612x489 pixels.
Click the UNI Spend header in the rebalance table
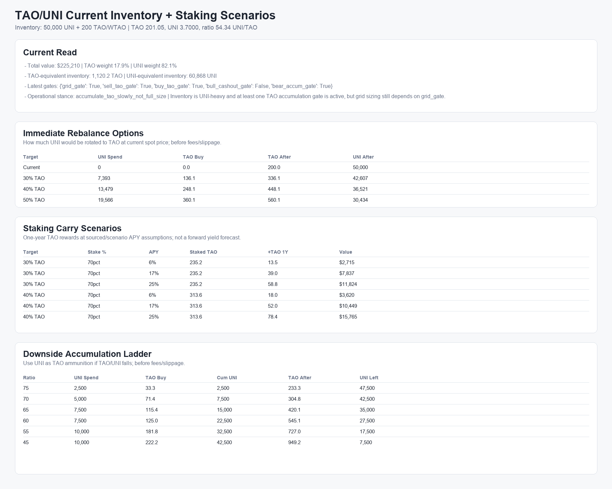[x=110, y=157]
